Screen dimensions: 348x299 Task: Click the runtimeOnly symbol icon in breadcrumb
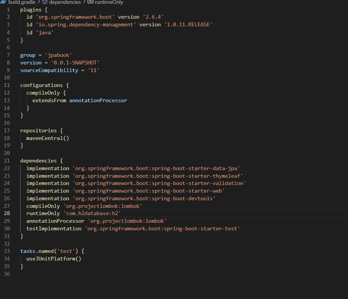click(x=90, y=2)
